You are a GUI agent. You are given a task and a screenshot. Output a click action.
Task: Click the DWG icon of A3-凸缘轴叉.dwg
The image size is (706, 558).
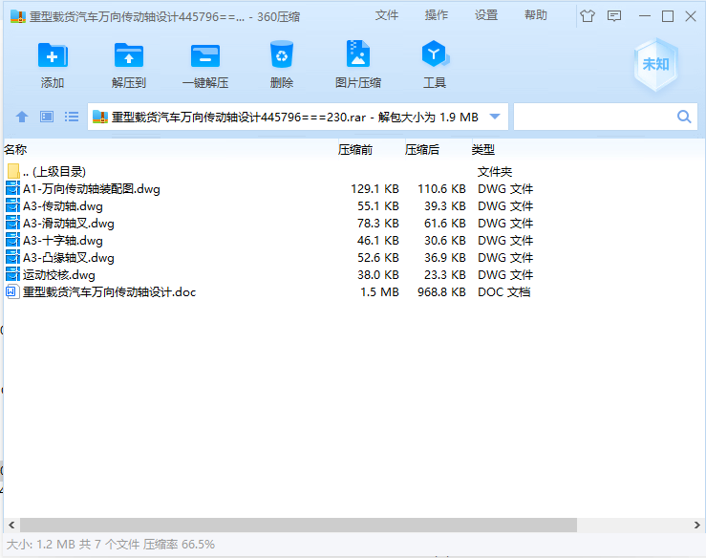click(12, 257)
